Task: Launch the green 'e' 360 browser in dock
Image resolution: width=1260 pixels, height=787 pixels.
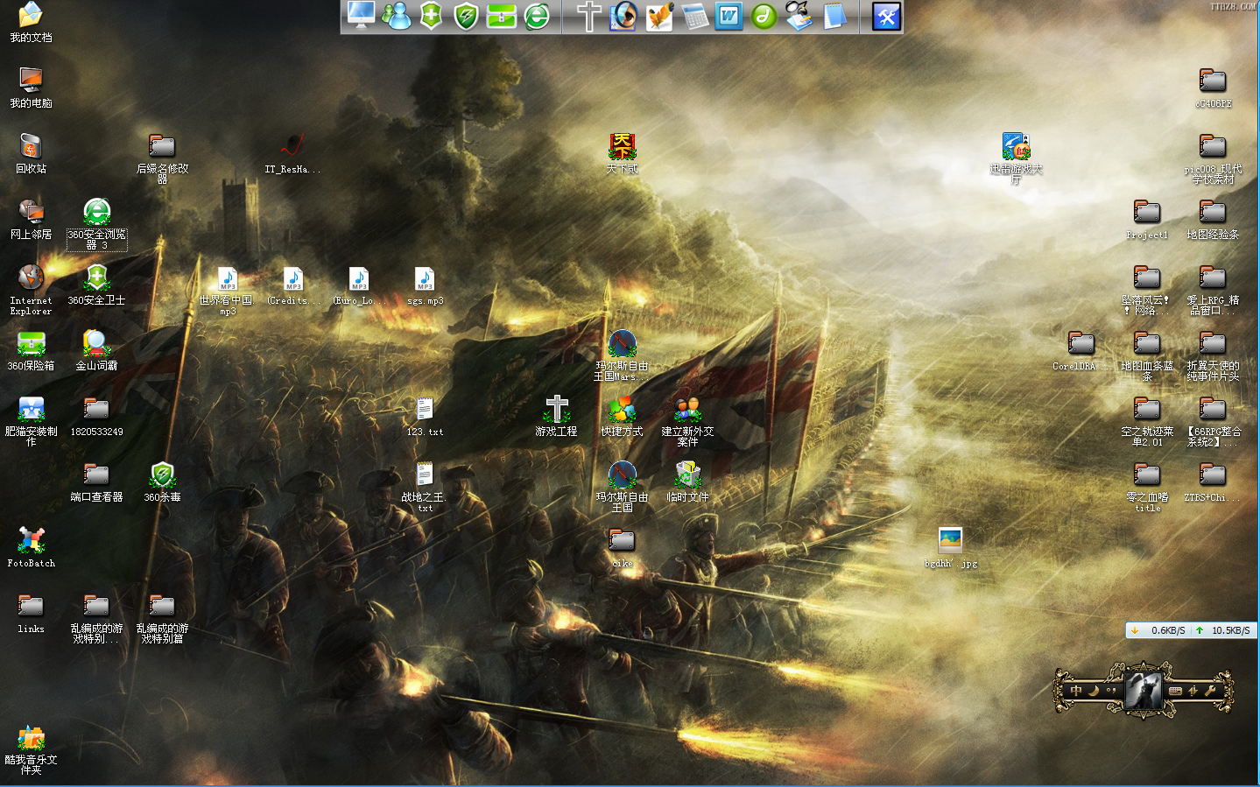Action: coord(536,16)
